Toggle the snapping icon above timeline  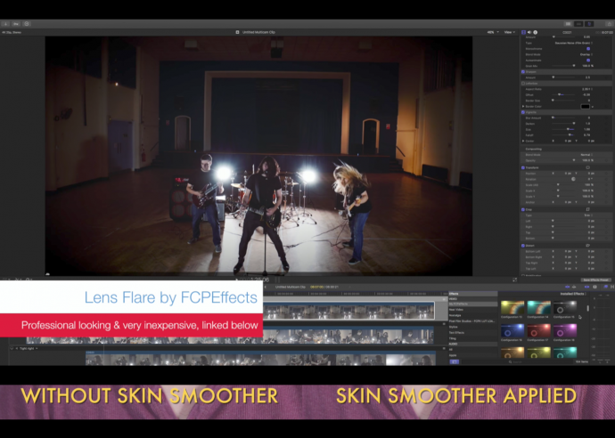(587, 287)
